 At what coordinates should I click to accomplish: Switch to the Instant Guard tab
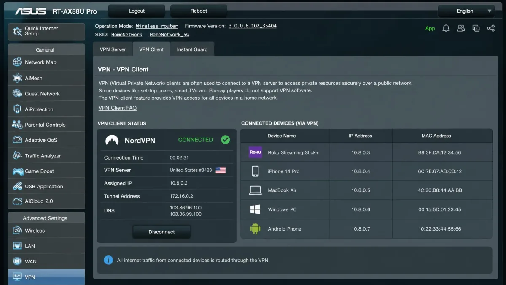pyautogui.click(x=192, y=49)
